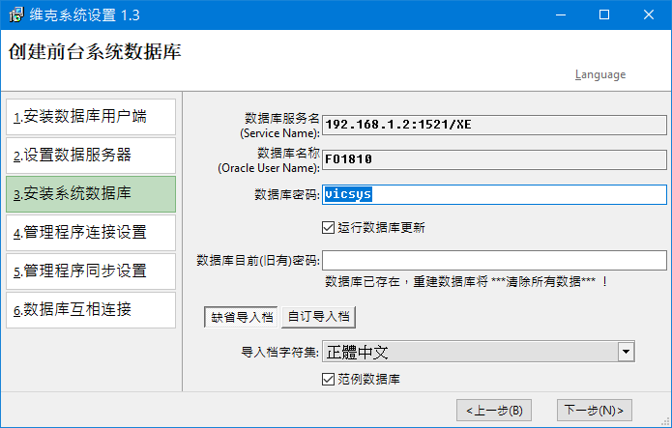
Task: Open step 1.安装数据库用户端
Action: tap(91, 117)
